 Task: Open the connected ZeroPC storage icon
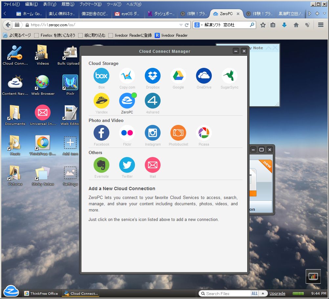click(127, 101)
